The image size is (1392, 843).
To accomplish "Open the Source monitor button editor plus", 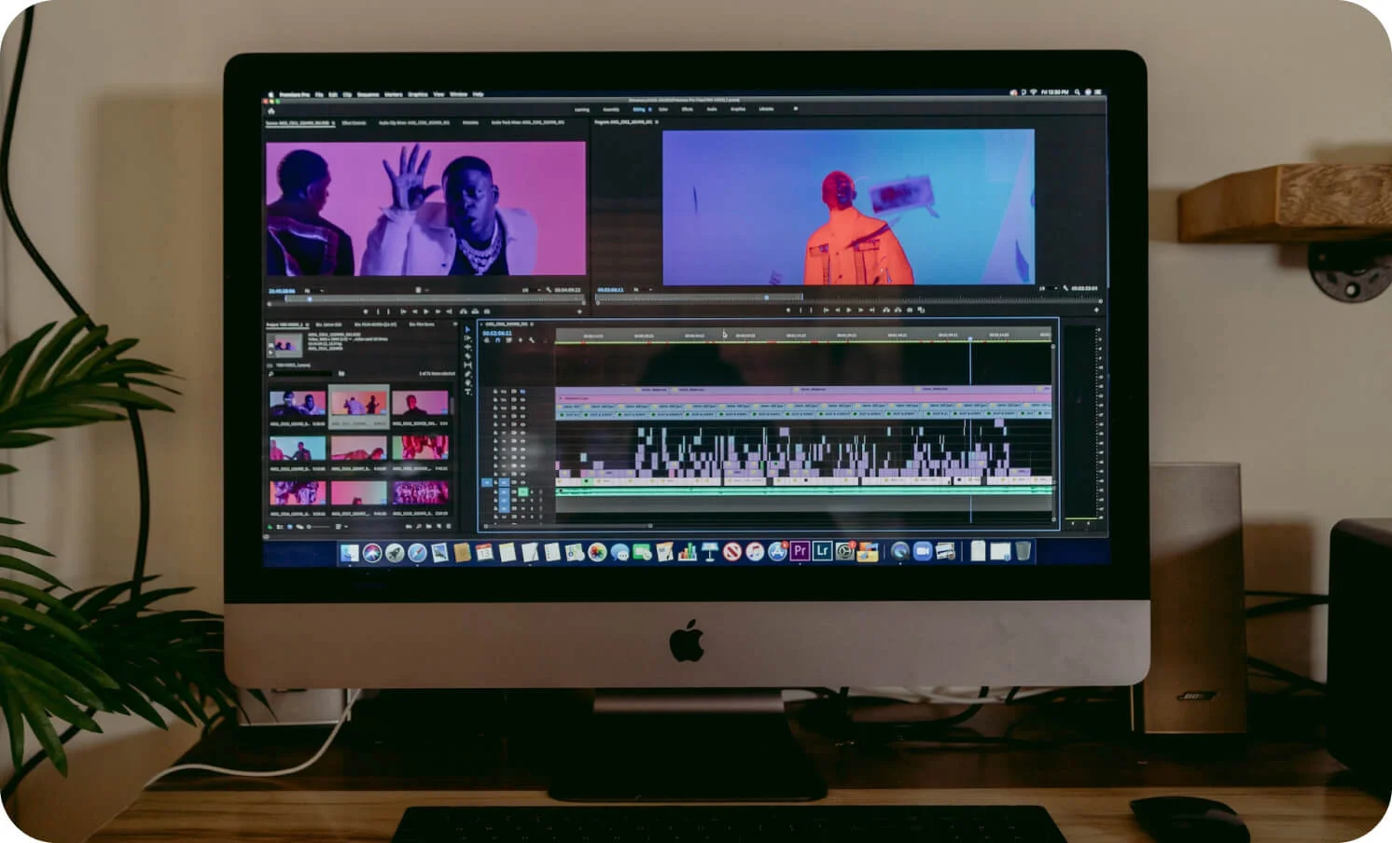I will pos(579,311).
